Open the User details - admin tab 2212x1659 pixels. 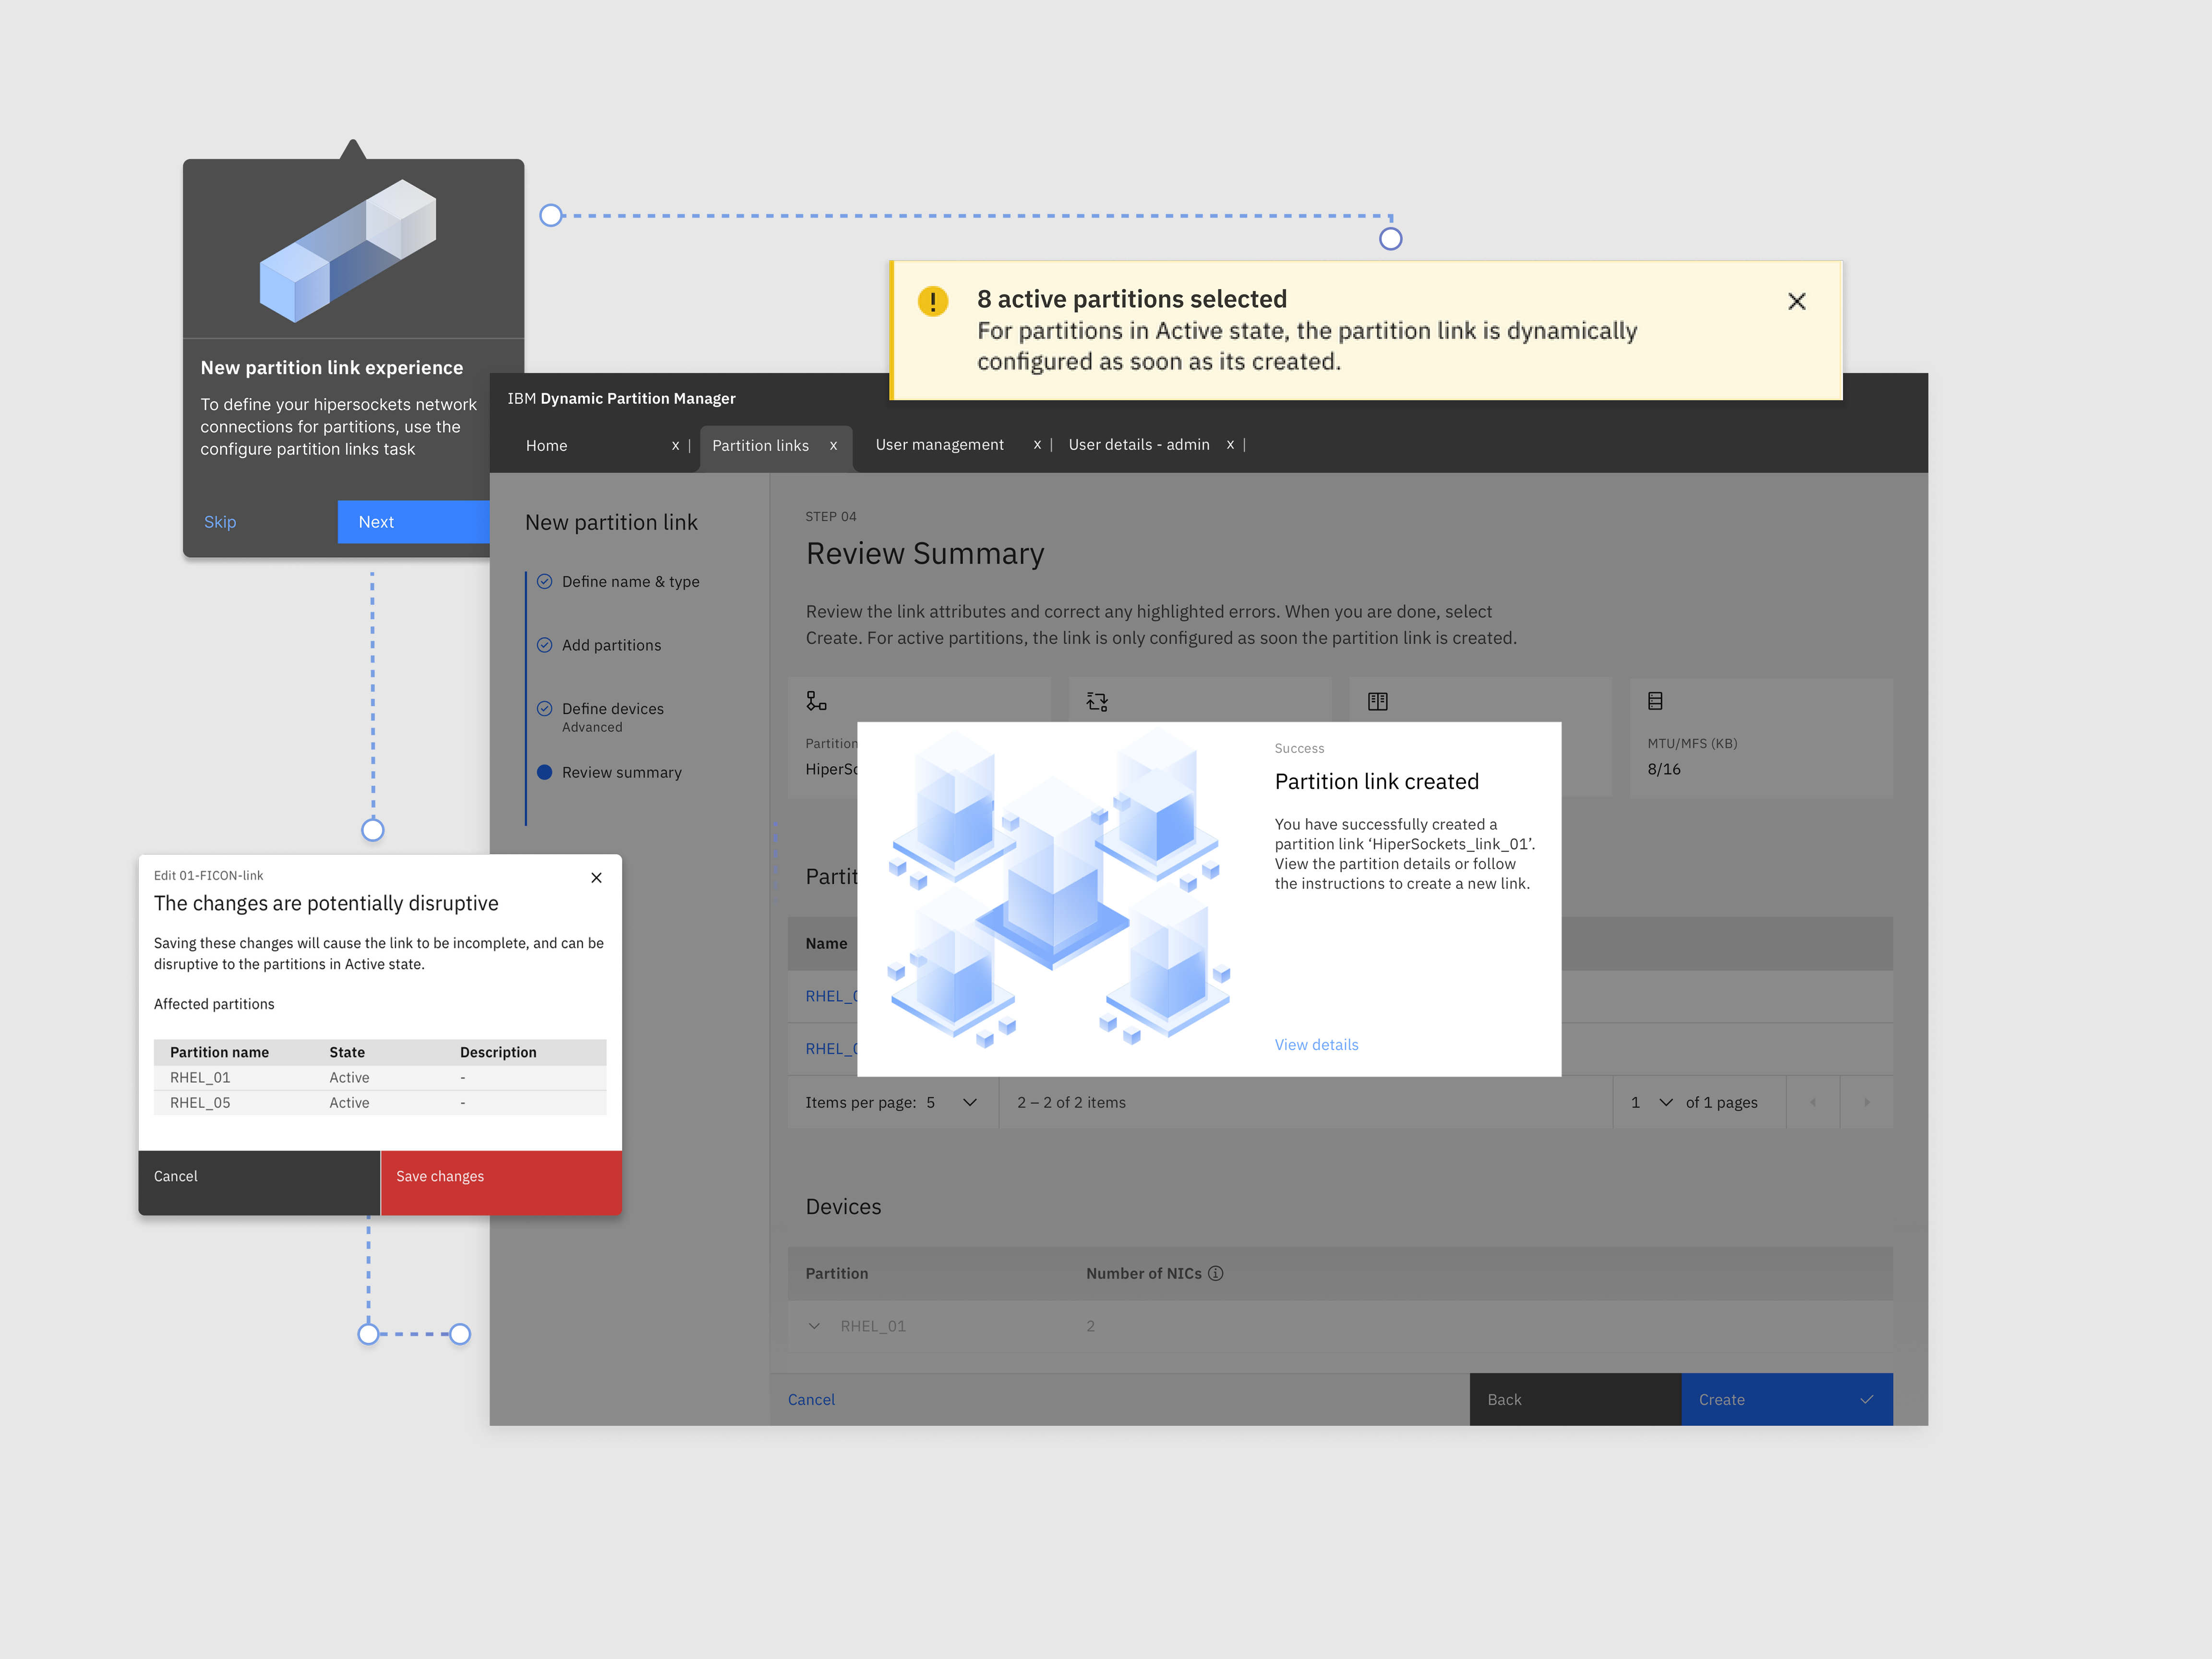tap(1138, 445)
